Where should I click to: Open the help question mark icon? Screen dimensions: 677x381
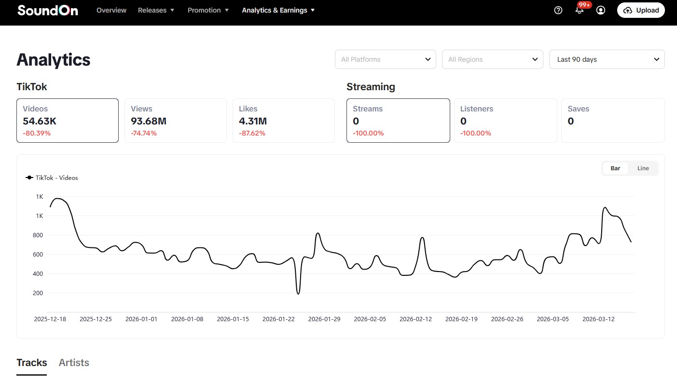[558, 10]
